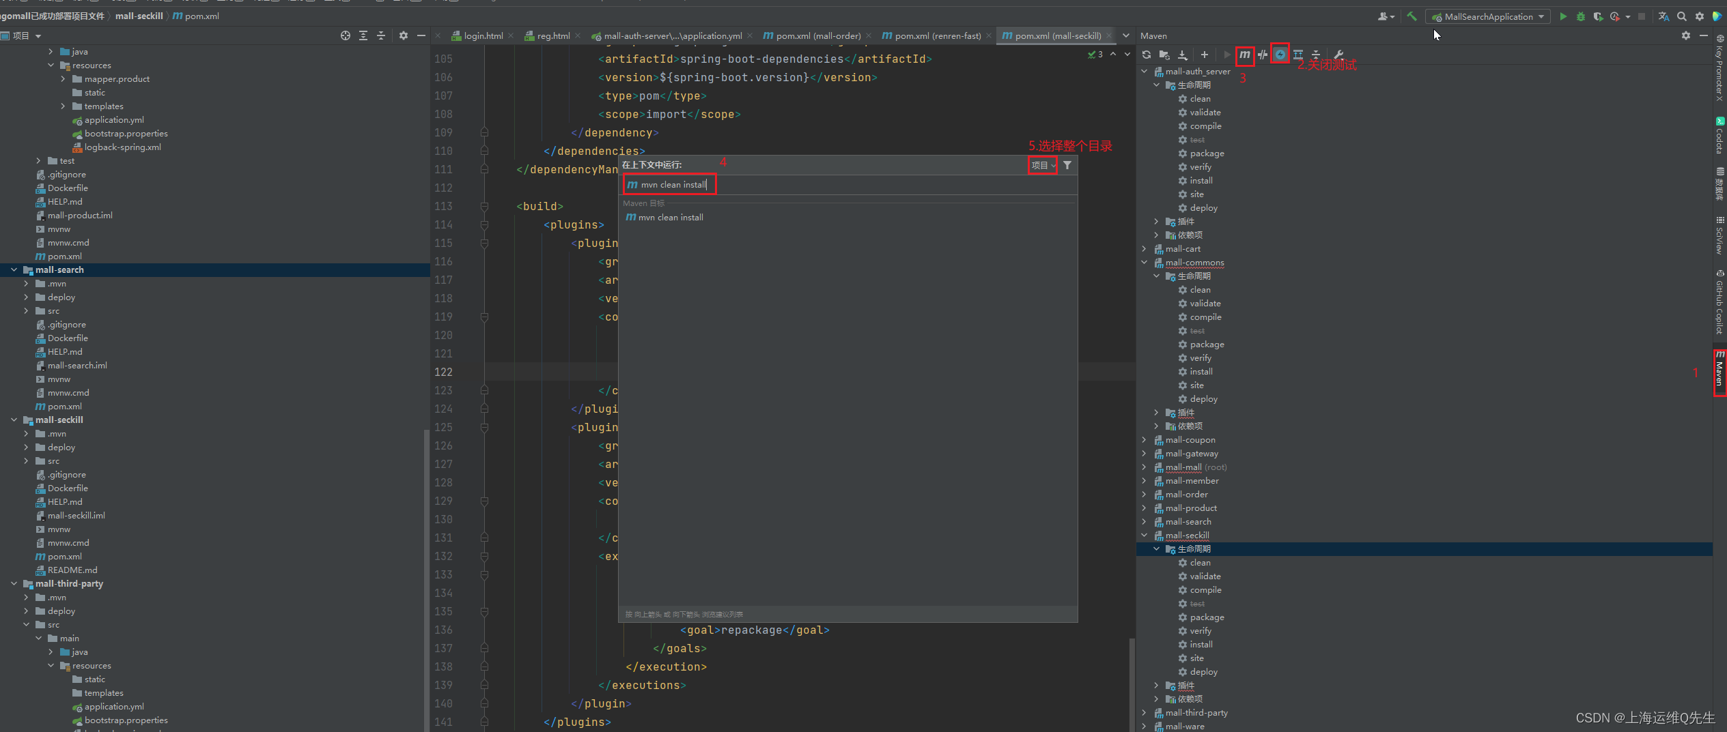Collapse mall-commons in Maven tree
1727x732 pixels.
tap(1145, 263)
